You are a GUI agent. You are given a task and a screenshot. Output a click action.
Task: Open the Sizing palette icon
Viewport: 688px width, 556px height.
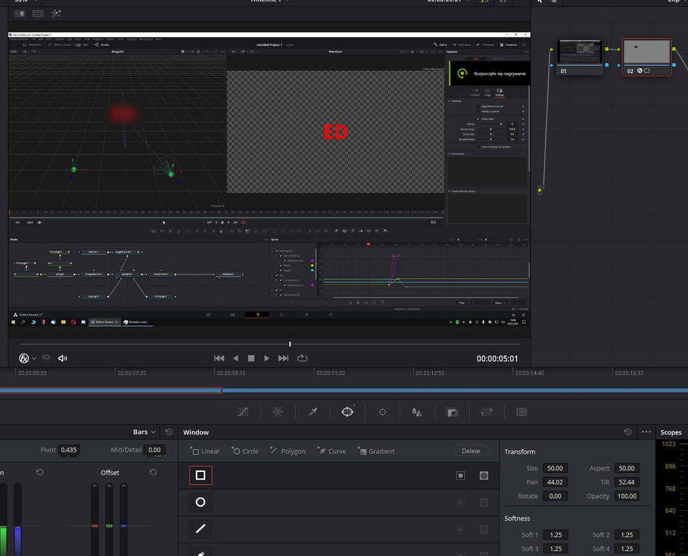[486, 411]
